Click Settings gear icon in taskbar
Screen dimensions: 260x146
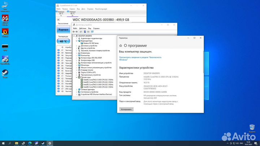(50, 143)
